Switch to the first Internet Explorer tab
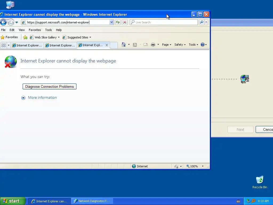273x205 pixels. 27,45
